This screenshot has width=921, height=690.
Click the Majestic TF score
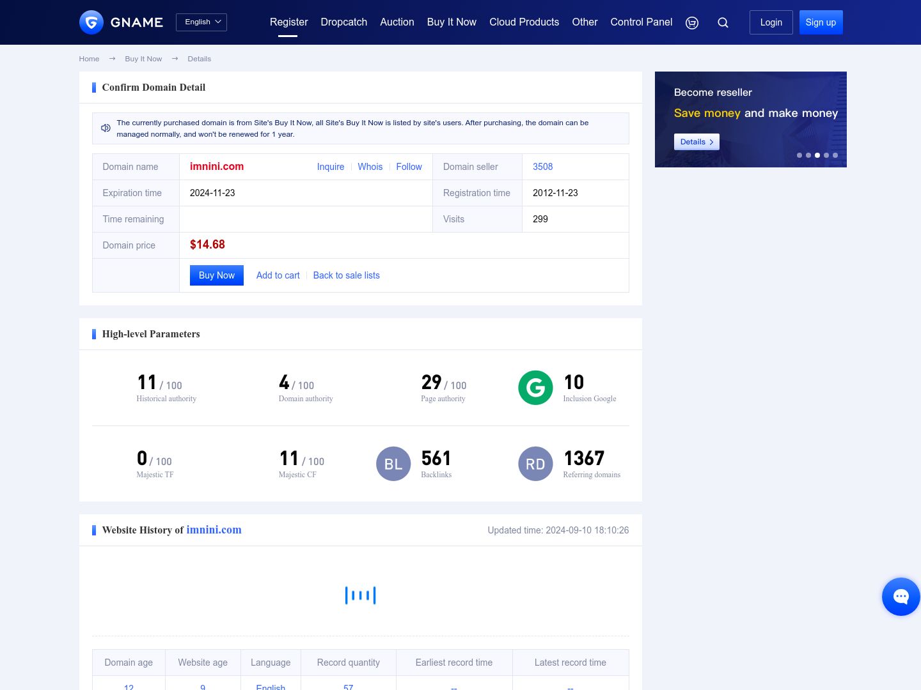click(154, 459)
